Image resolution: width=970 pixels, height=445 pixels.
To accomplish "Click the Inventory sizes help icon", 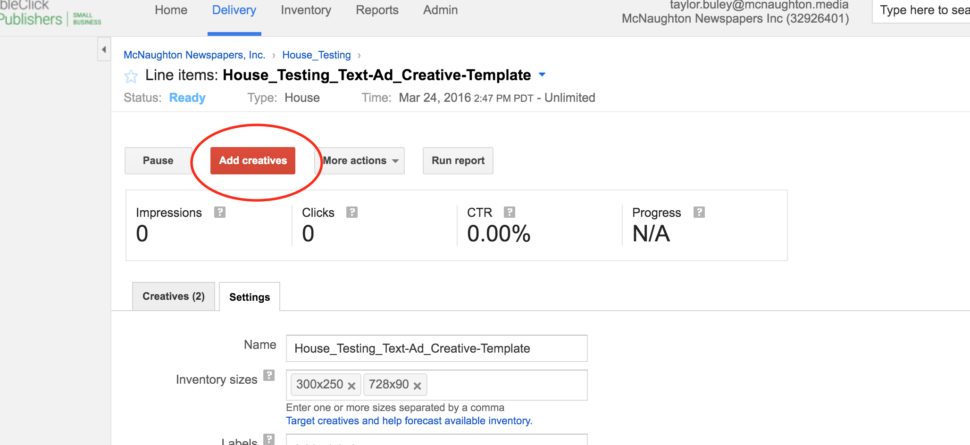I will 269,375.
